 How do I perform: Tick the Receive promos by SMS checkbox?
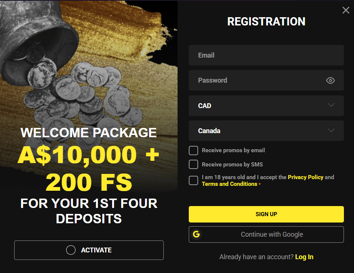(x=193, y=164)
